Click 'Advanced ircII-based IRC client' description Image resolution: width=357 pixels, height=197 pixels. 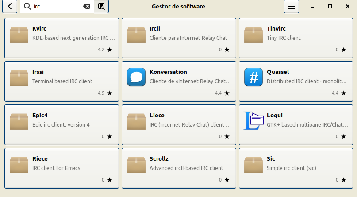click(186, 168)
